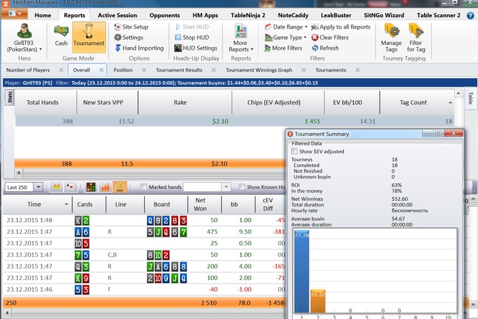The height and width of the screenshot is (319, 478).
Task: Open the HM Apps tab
Action: click(205, 15)
